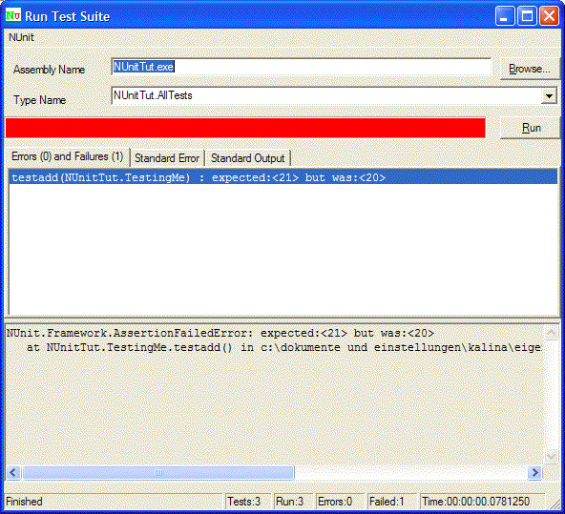The height and width of the screenshot is (514, 565).
Task: Click the Run Test Suite title text
Action: pos(68,16)
